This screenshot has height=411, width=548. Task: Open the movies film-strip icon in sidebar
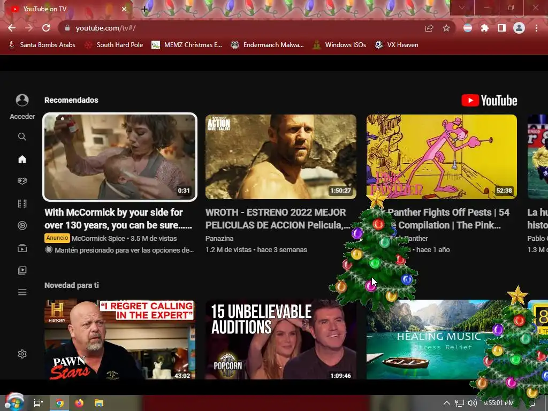coord(22,203)
